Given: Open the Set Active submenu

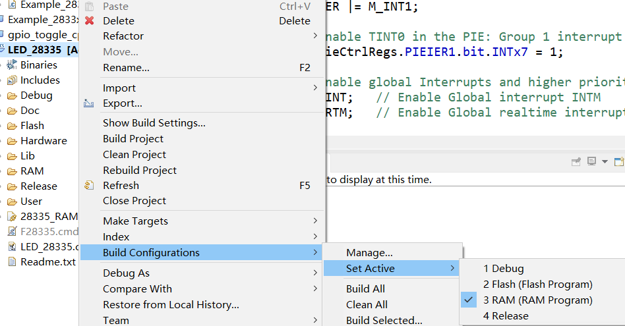Looking at the screenshot, I should coord(392,268).
